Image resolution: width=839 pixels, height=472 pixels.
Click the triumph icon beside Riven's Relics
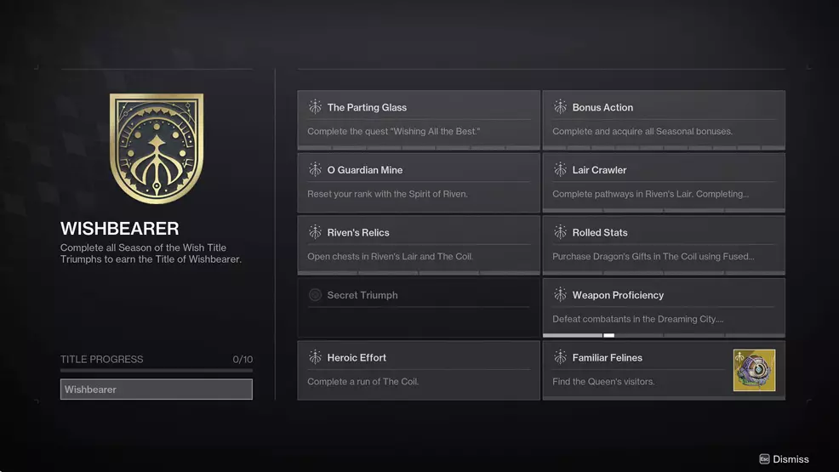click(315, 232)
